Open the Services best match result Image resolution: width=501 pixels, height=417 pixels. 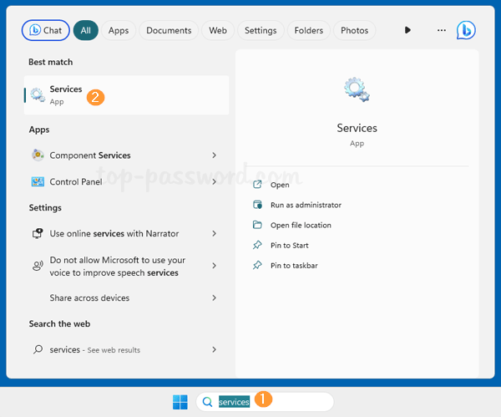[65, 95]
